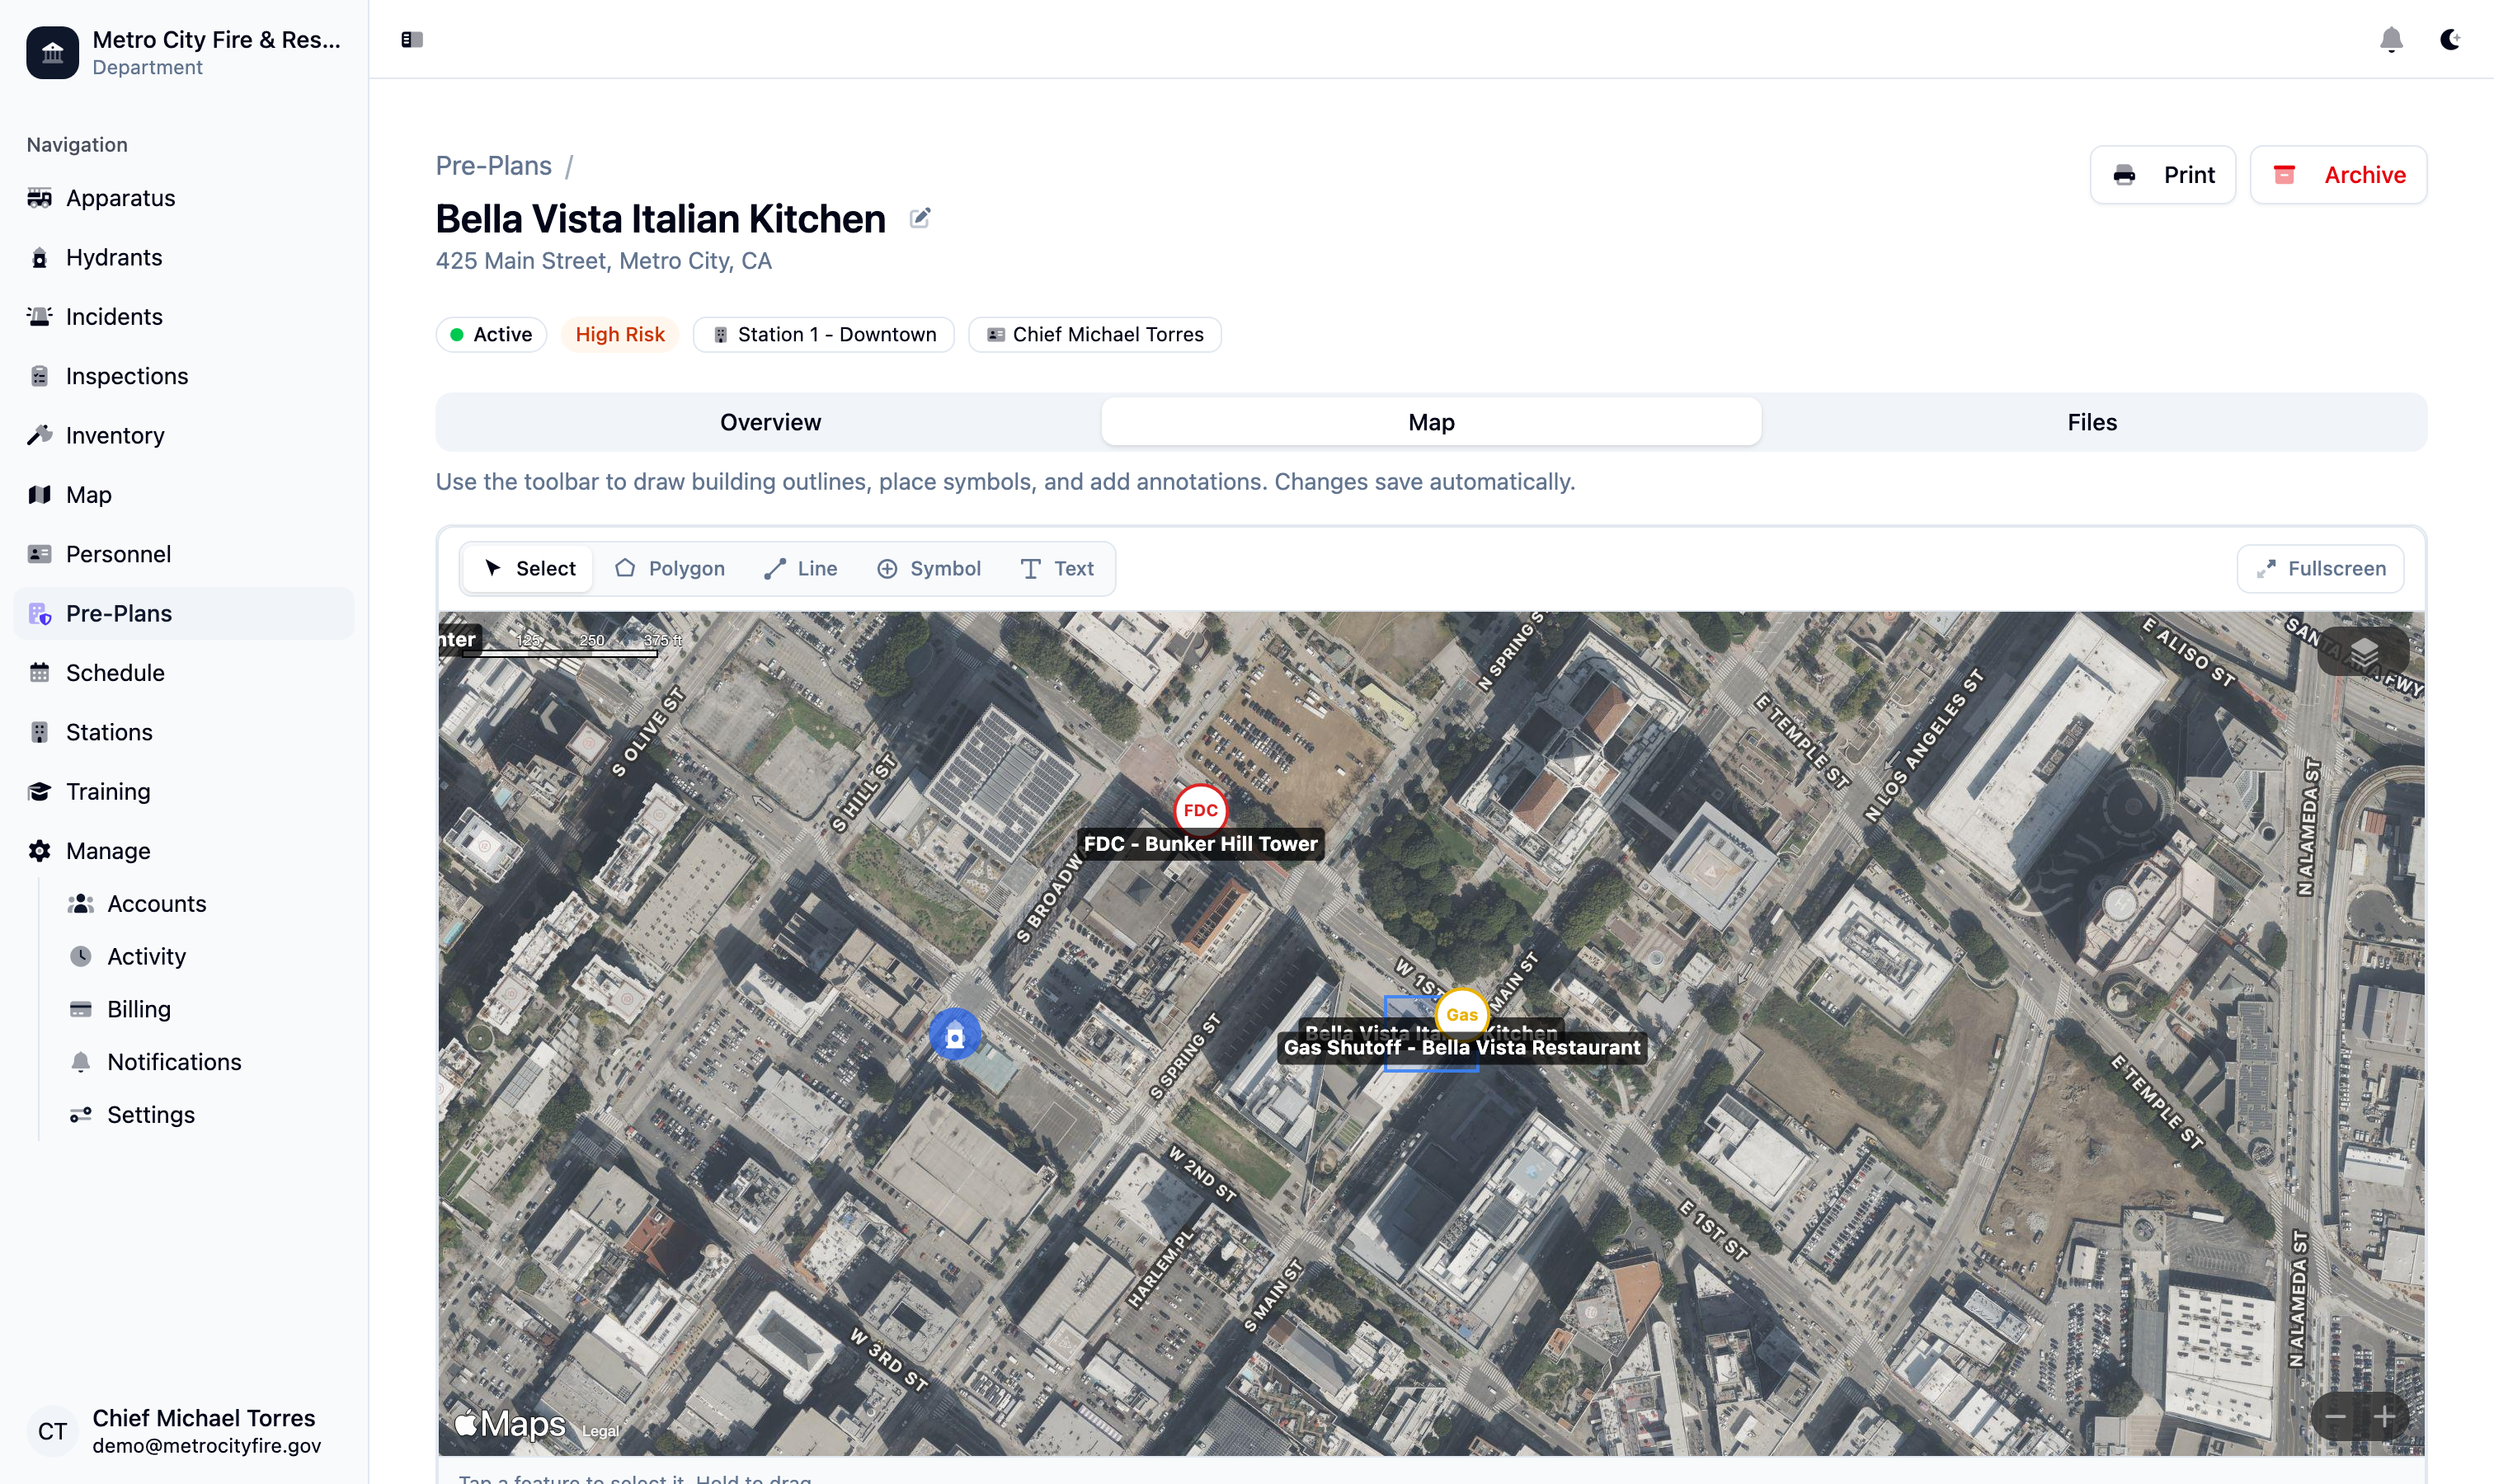The width and height of the screenshot is (2494, 1484).
Task: Select the Gas Shutoff marker on the map
Action: 1461,1014
